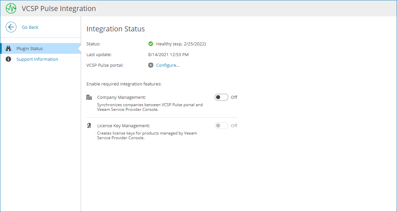
Task: Click the 'Integration Status' heading
Action: 116,29
